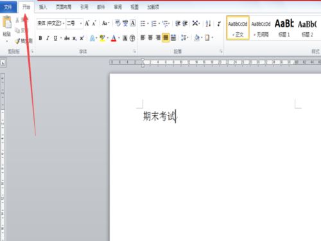This screenshot has height=241, width=321.
Task: Sort text with the A-Z sort icon
Action: pyautogui.click(x=208, y=23)
